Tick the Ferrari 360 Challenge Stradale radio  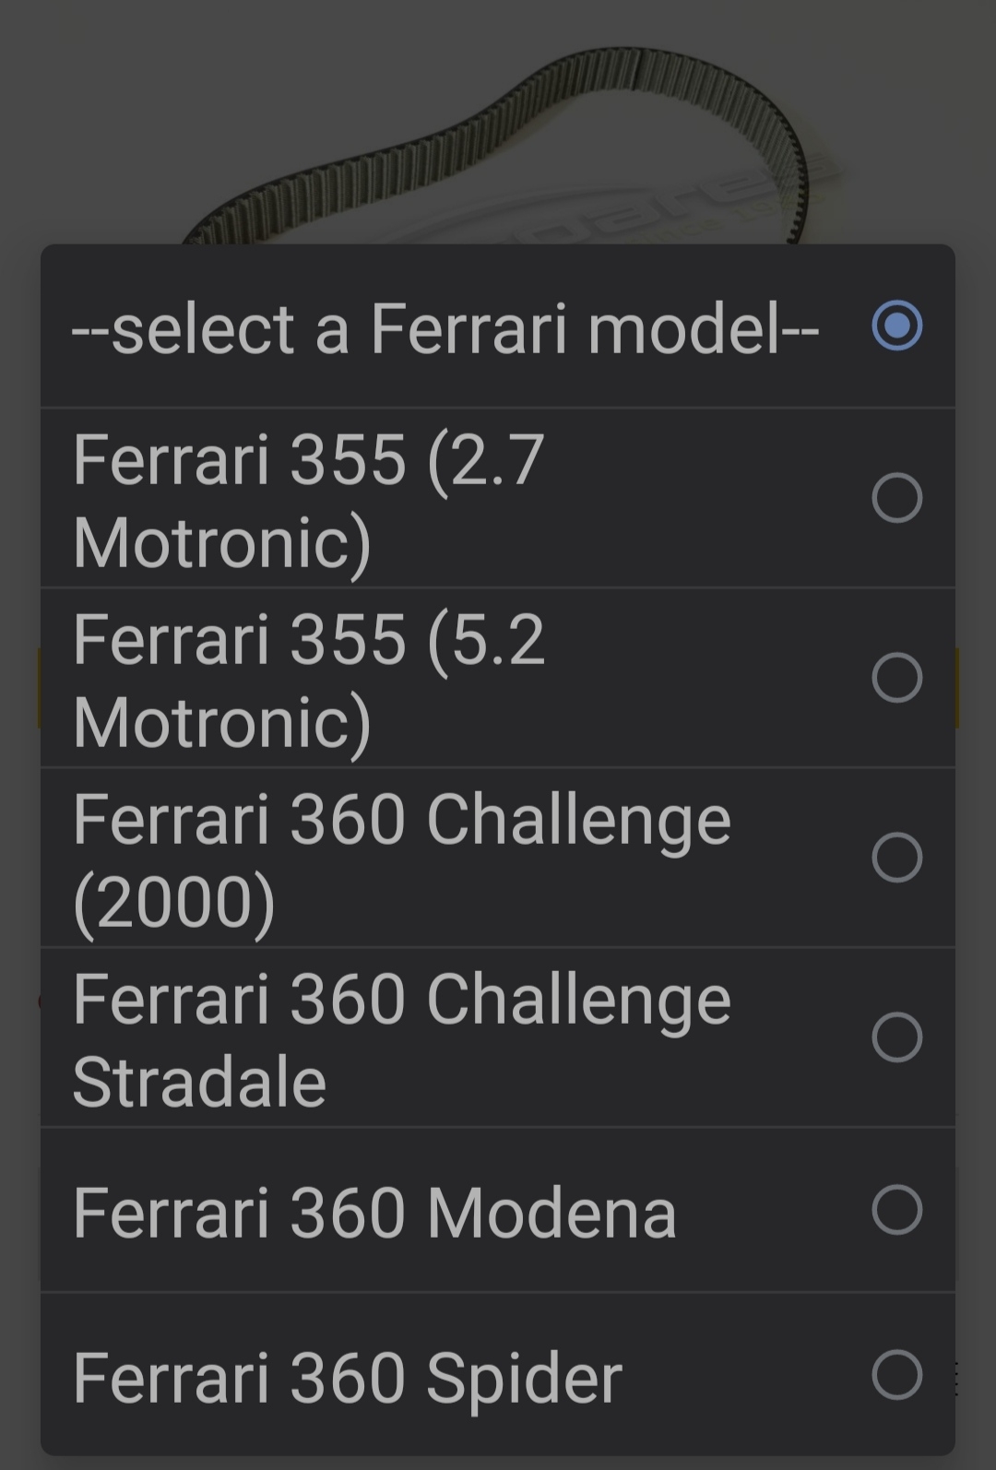pos(896,1037)
